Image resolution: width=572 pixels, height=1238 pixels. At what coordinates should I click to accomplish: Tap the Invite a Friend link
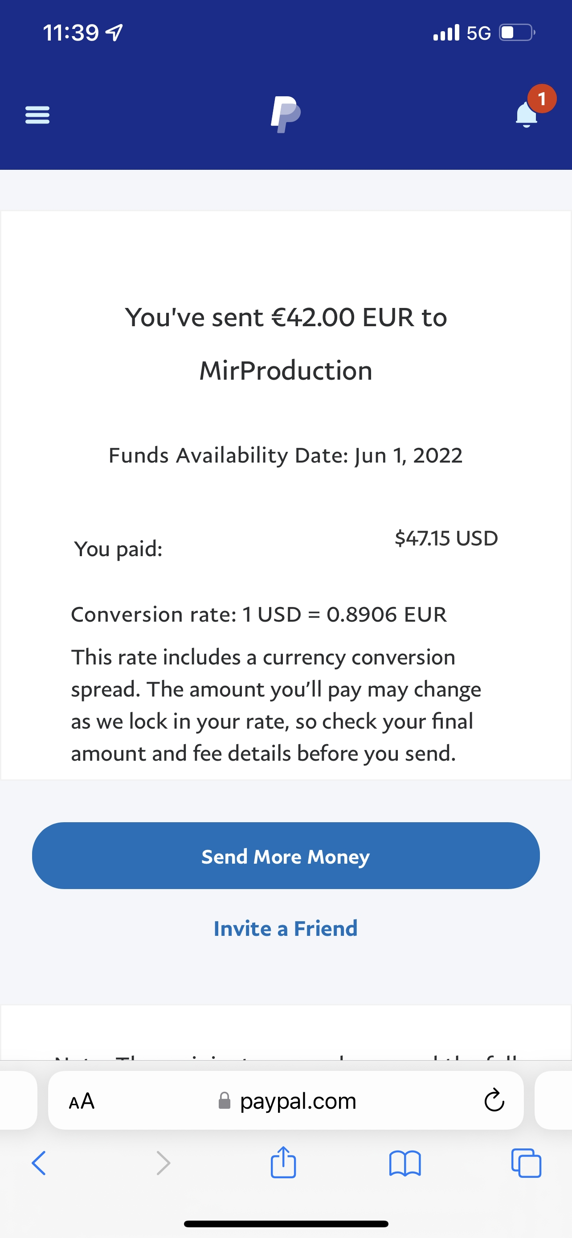286,929
